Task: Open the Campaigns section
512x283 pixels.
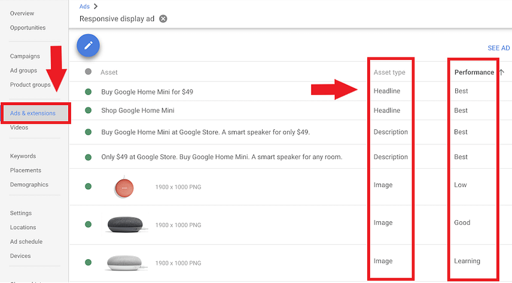Action: pos(25,56)
